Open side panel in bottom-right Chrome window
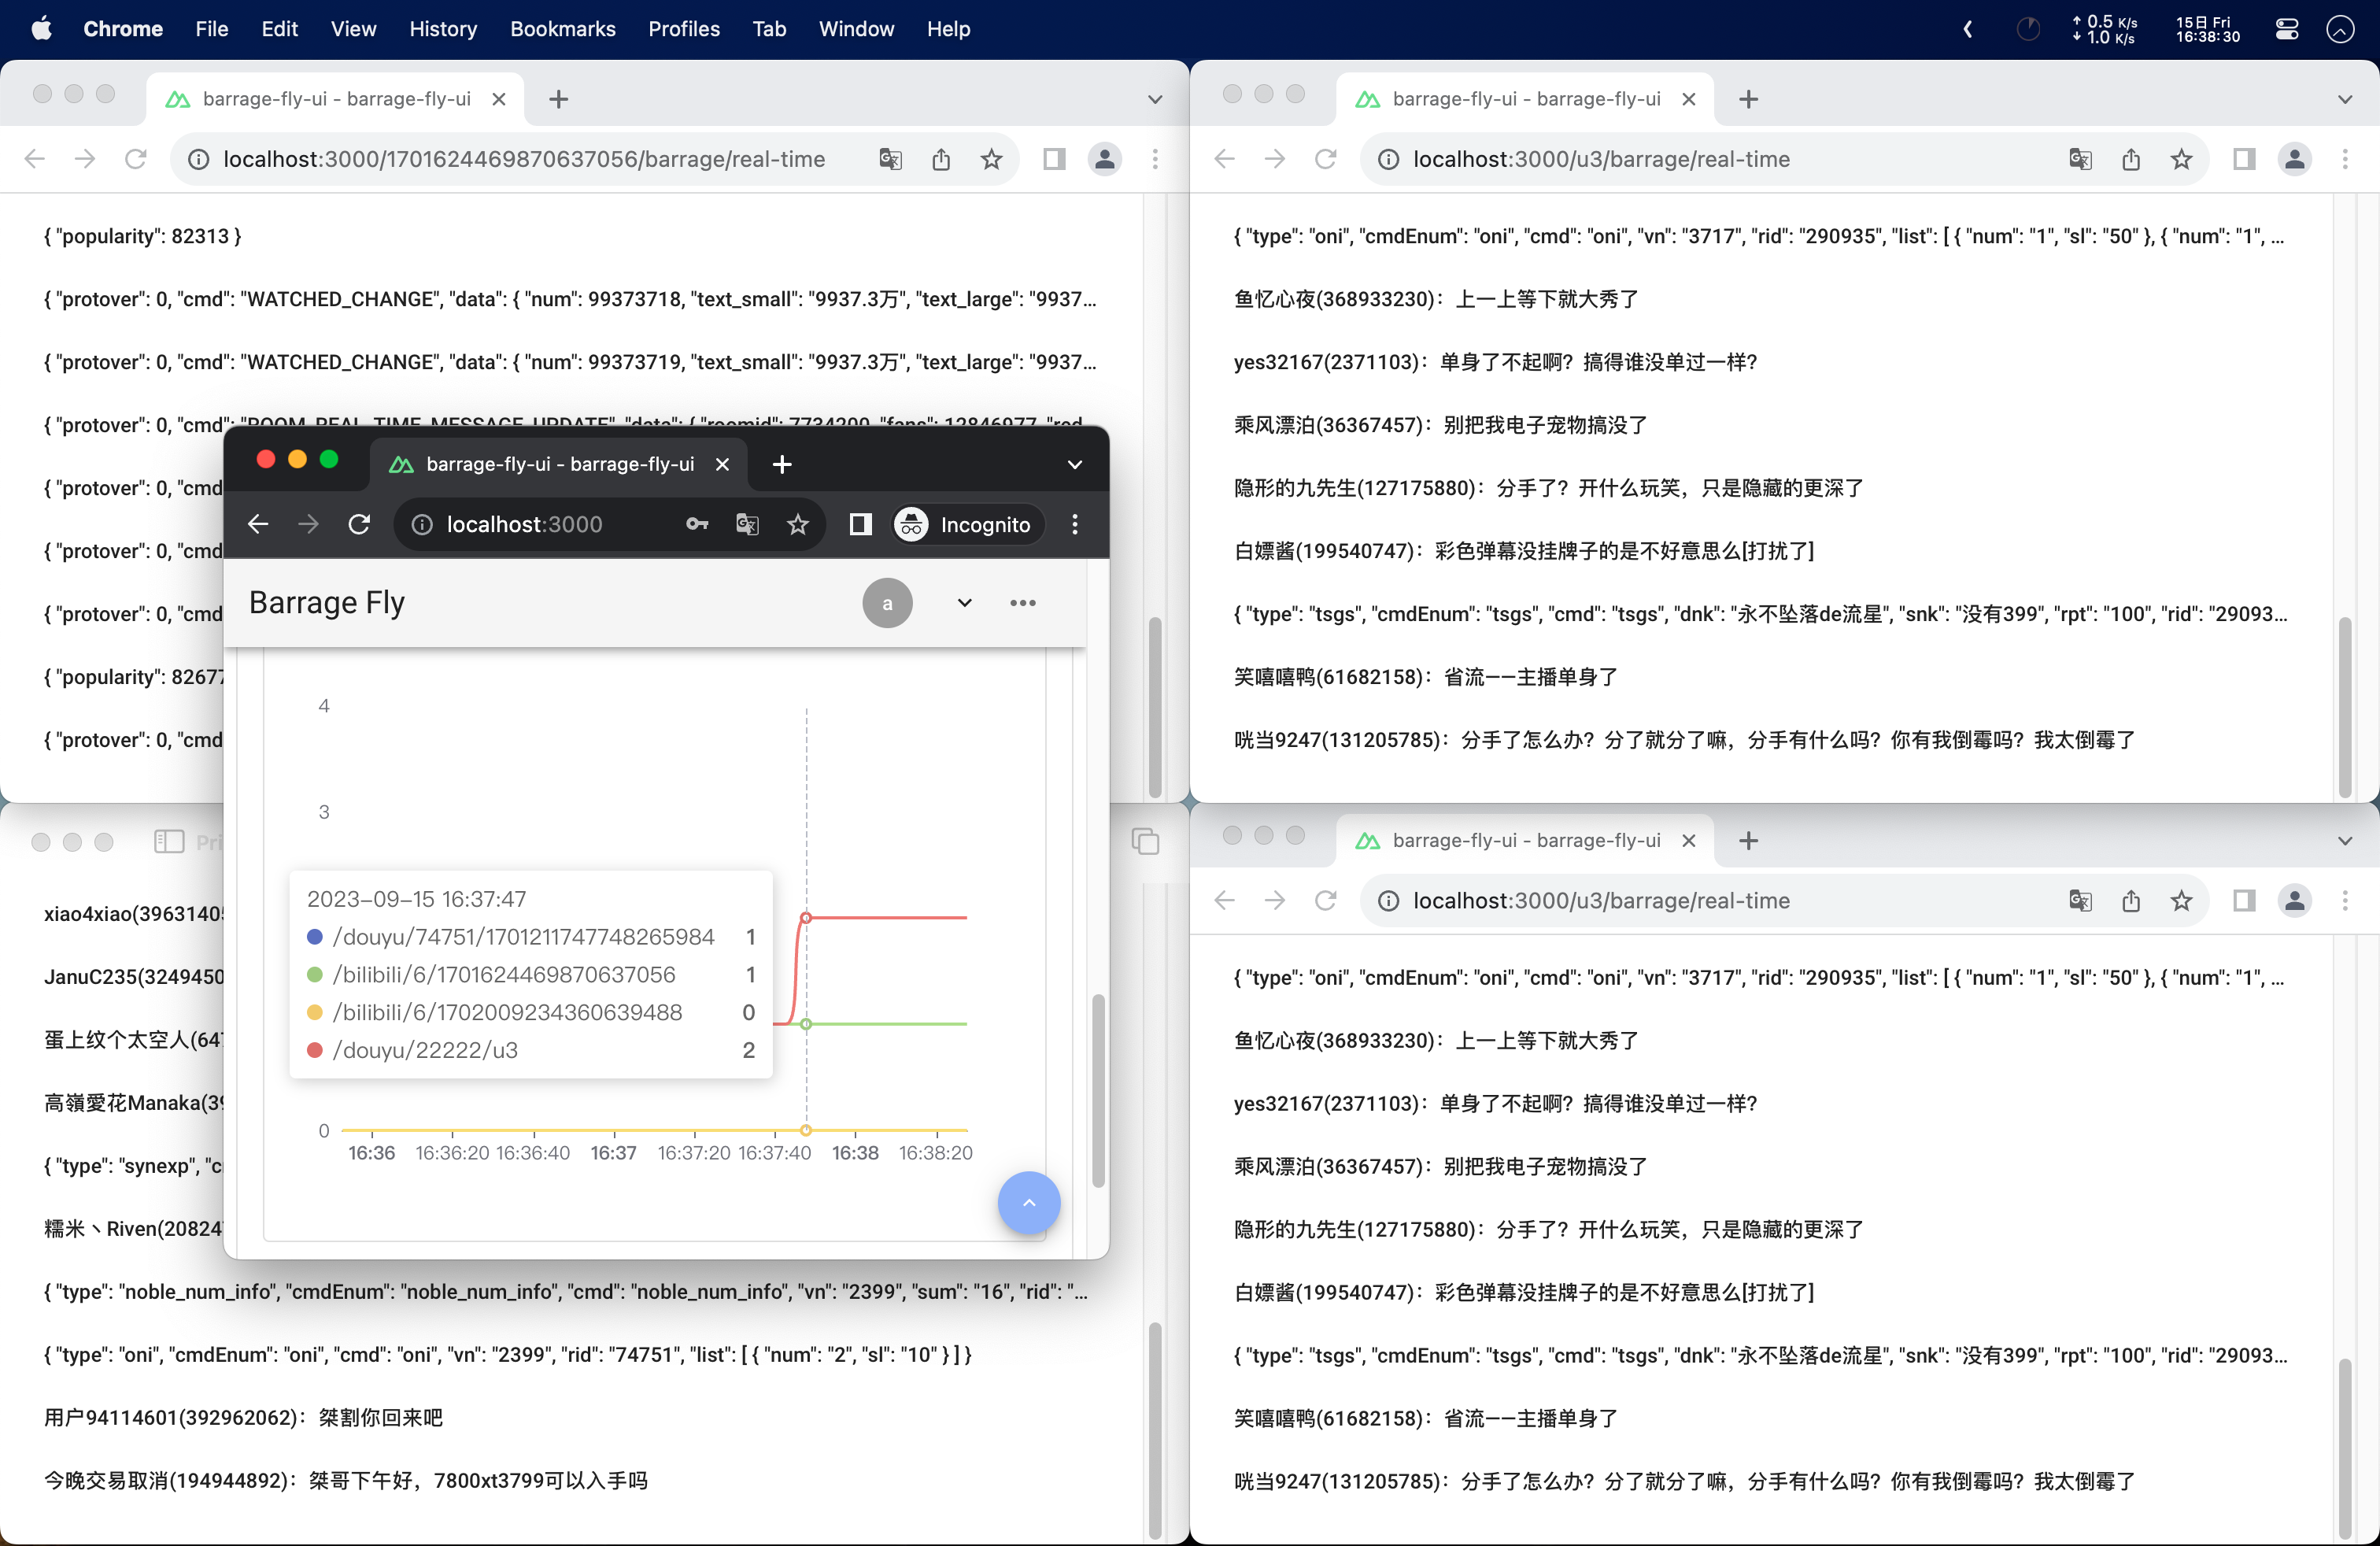The image size is (2380, 1546). [2244, 900]
